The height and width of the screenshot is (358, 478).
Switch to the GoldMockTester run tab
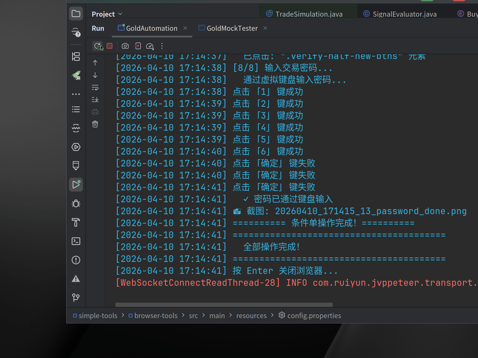pos(232,28)
